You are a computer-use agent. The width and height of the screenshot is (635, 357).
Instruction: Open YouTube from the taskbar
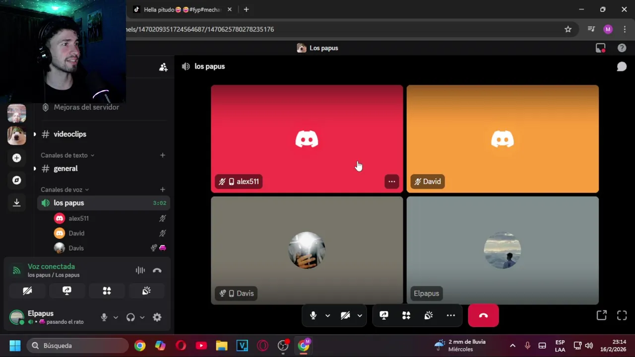[x=201, y=346]
